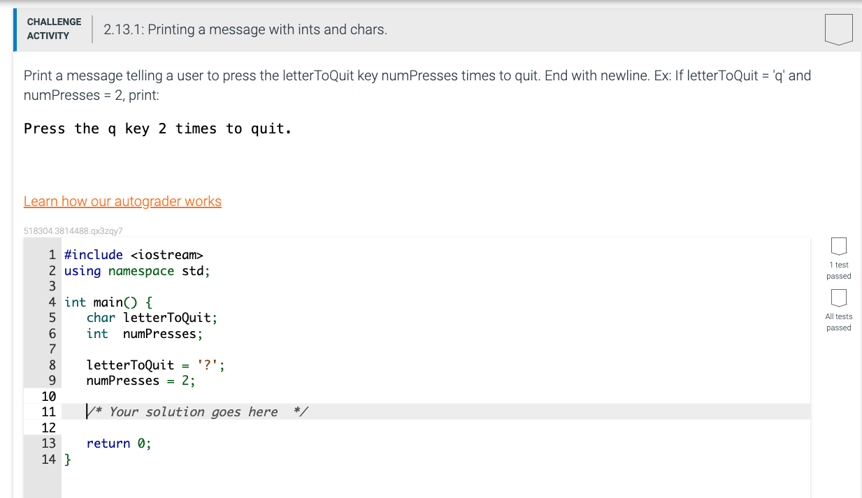Open the 'Learn how our autograder works' link
Viewport: 862px width, 498px height.
click(x=123, y=201)
